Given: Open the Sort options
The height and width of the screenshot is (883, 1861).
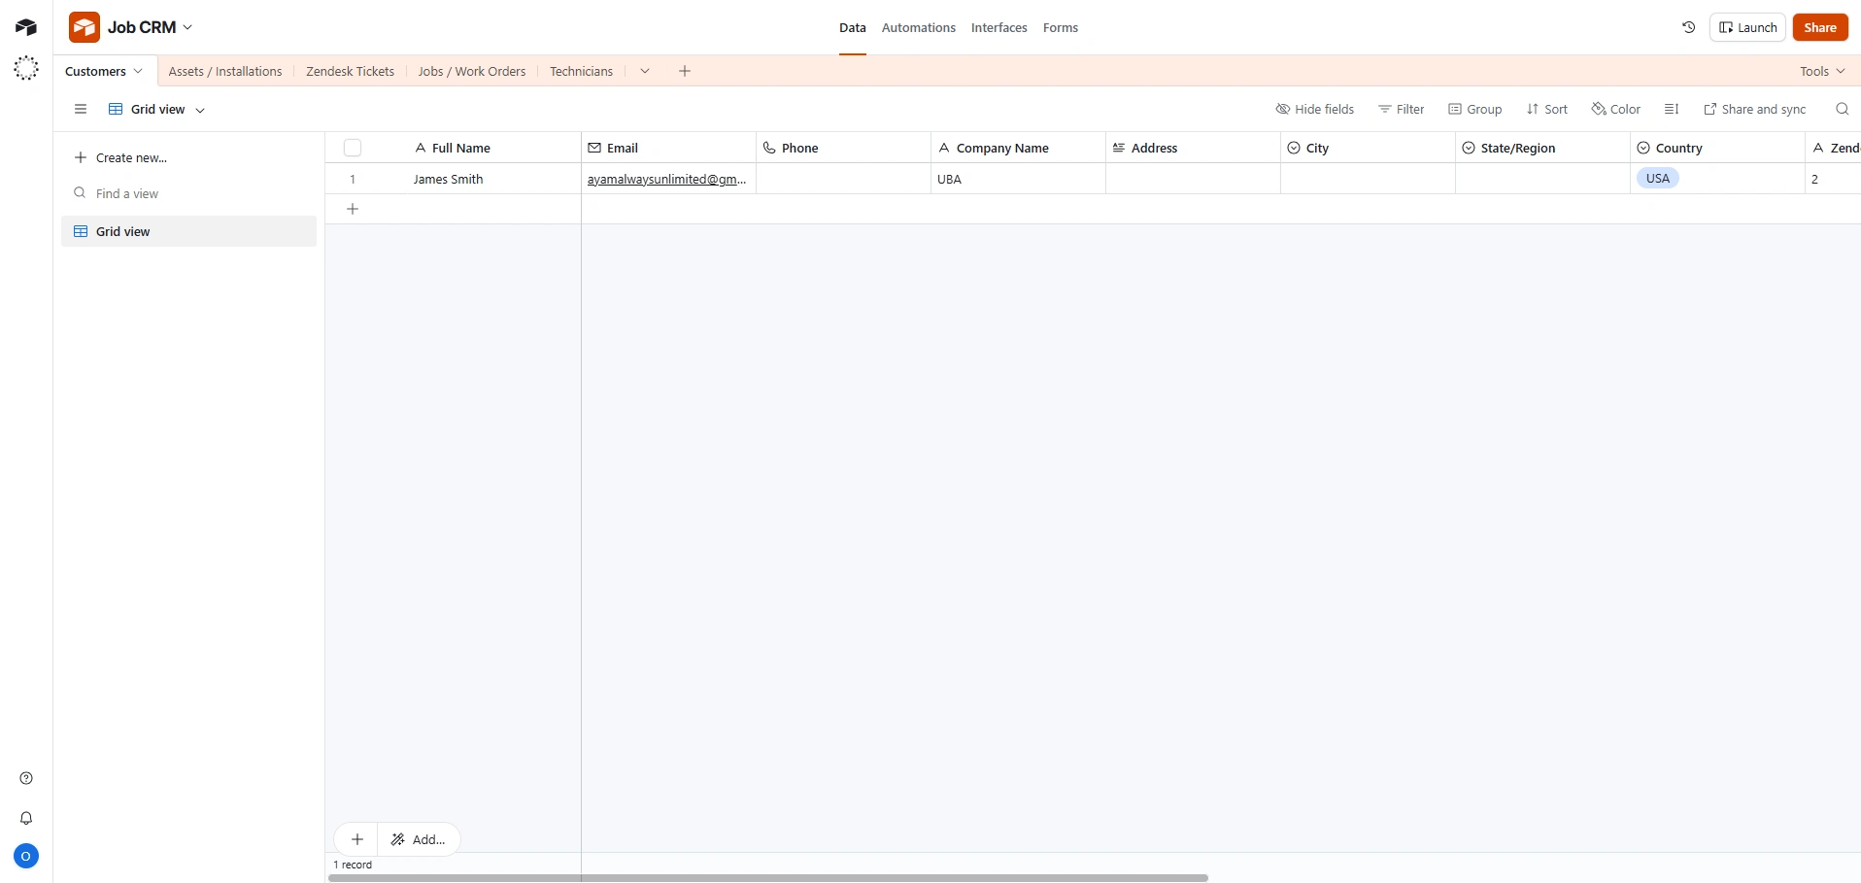Looking at the screenshot, I should pos(1547,109).
